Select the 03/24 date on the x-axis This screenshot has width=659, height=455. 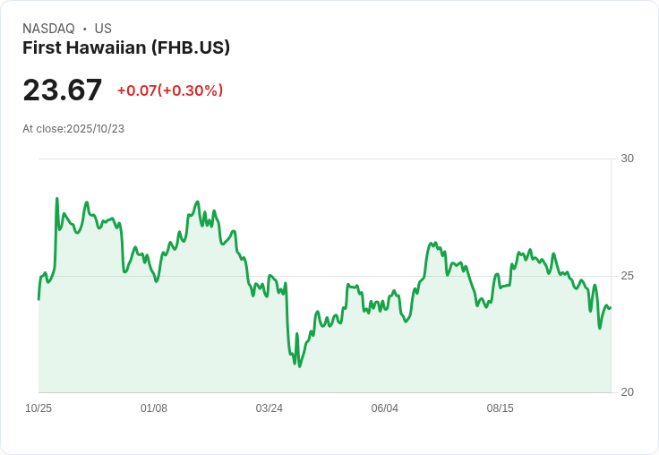coord(270,408)
